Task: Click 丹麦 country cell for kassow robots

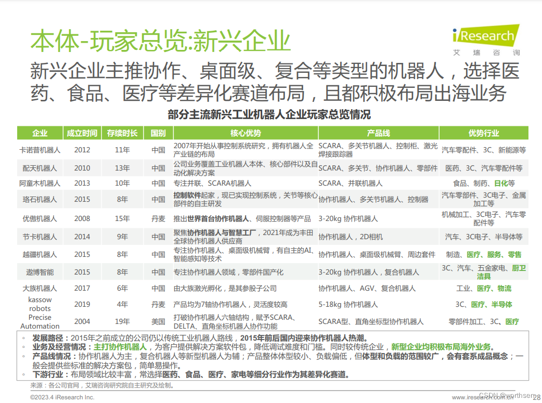Action: coord(158,305)
